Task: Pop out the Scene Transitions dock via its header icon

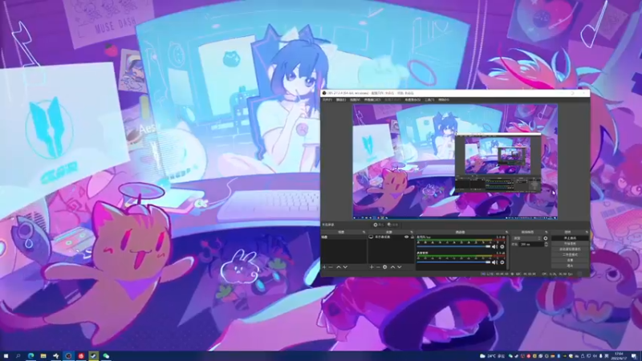Action: [546, 232]
